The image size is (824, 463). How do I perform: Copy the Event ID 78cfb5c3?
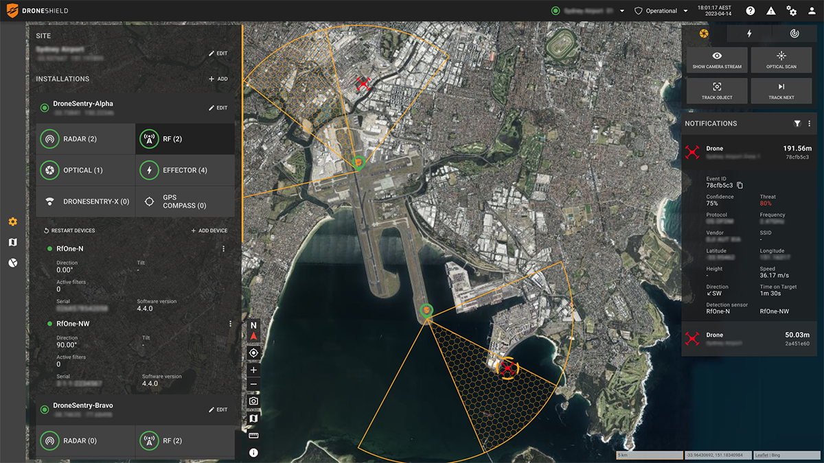click(x=740, y=185)
